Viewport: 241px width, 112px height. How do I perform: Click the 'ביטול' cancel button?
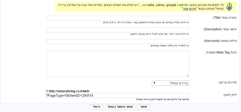97,107
